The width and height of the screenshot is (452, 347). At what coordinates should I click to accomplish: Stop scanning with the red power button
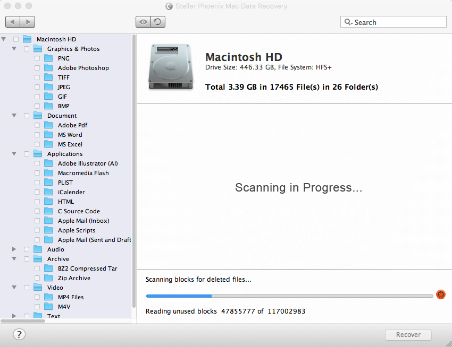click(x=441, y=294)
